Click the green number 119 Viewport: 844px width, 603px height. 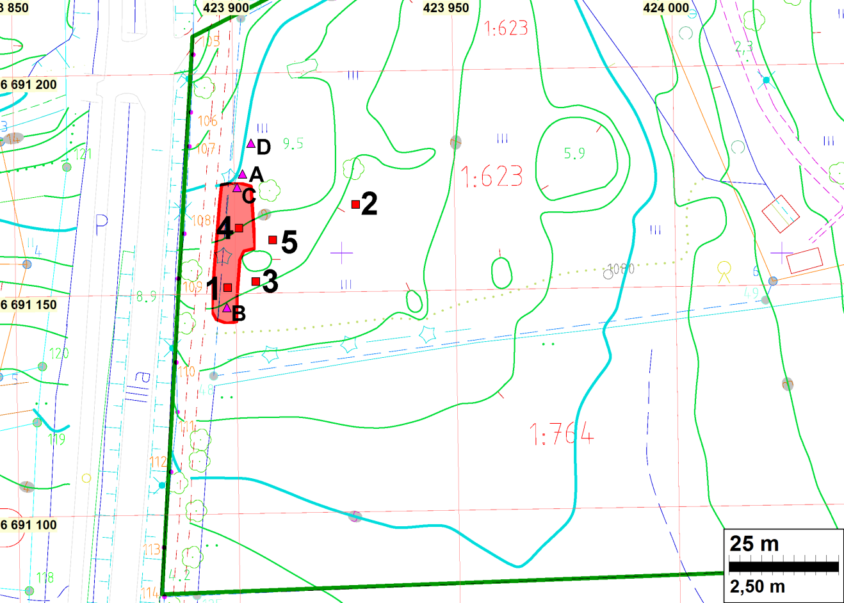(x=56, y=440)
